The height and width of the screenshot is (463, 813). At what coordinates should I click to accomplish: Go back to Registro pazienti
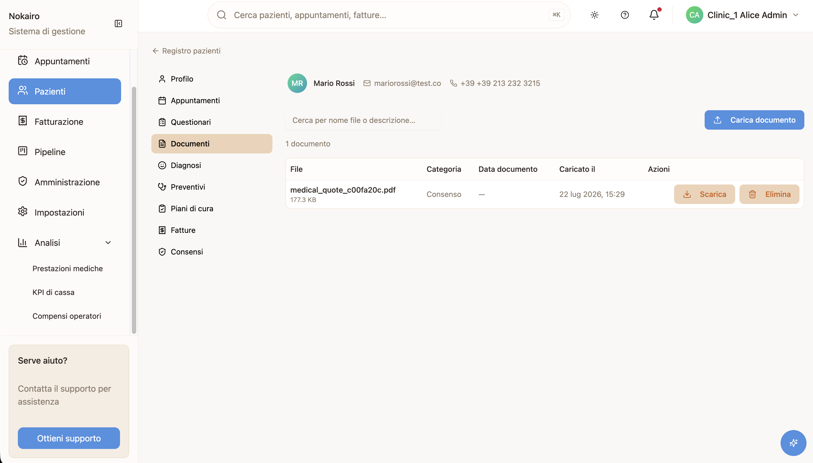[x=186, y=51]
